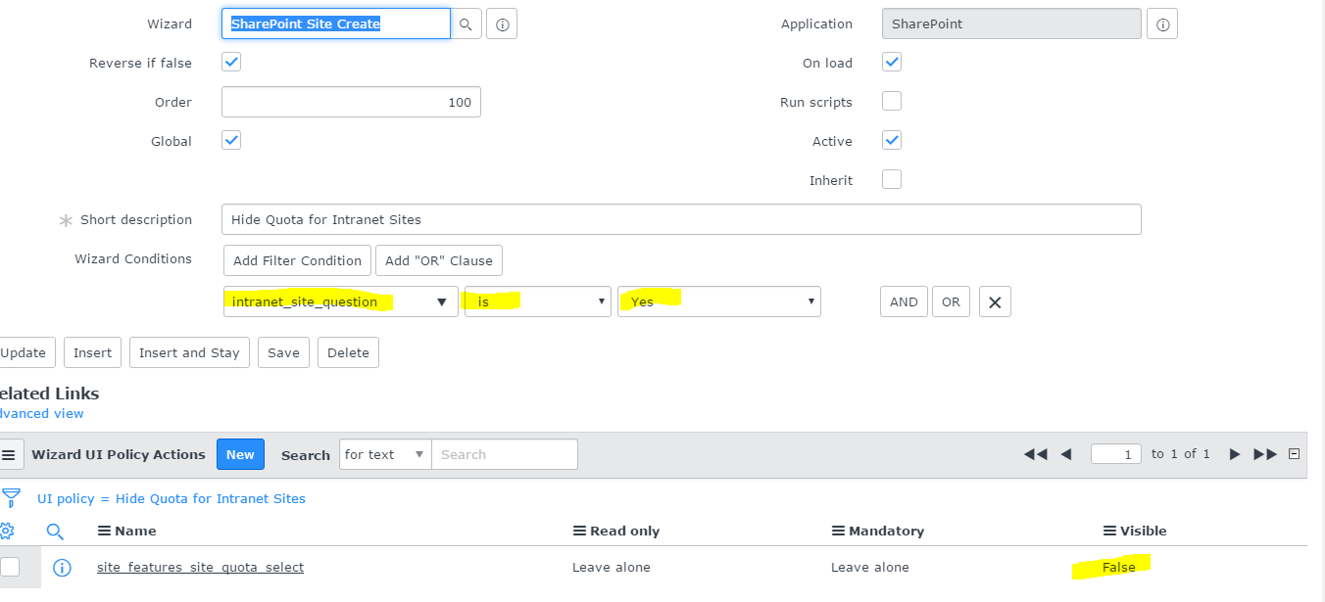Open site_features_site_quota_select record link
The image size is (1325, 602).
click(x=200, y=567)
